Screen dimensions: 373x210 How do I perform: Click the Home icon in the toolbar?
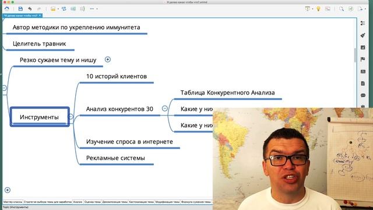click(x=6, y=9)
